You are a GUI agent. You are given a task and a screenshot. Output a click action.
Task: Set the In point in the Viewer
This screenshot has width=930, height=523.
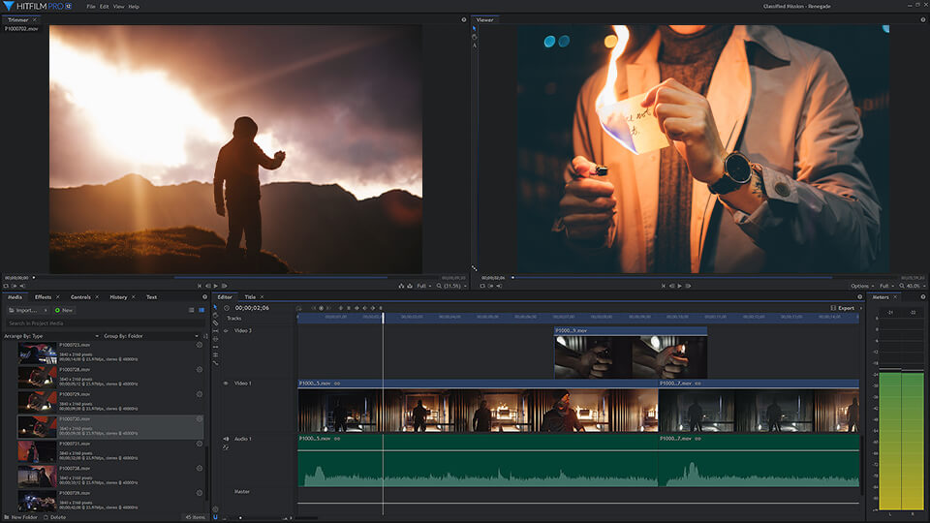tap(490, 286)
